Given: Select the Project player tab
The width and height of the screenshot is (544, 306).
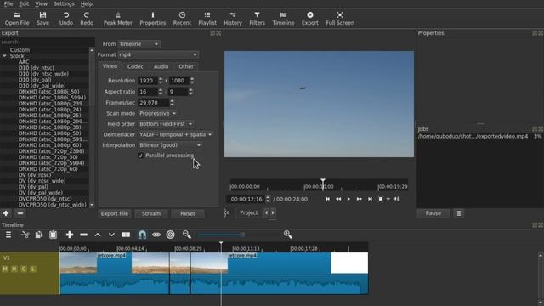Looking at the screenshot, I should [x=249, y=212].
